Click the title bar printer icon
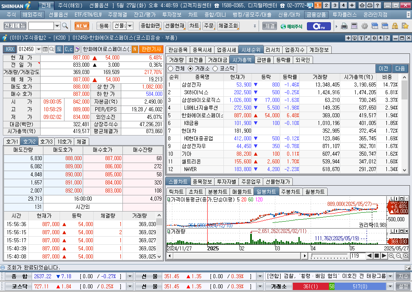 (x=369, y=5)
